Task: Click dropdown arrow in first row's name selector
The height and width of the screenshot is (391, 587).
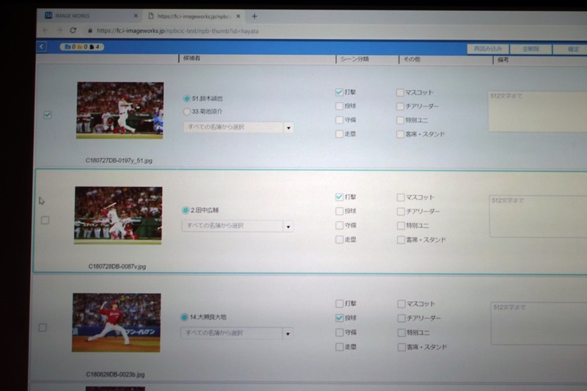Action: (288, 128)
